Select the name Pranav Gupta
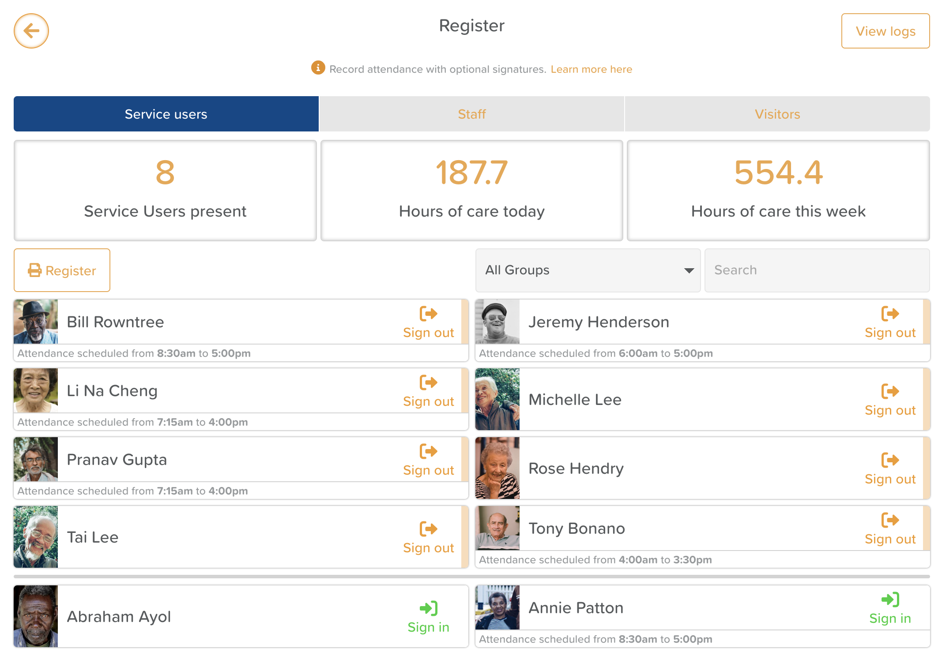 point(117,460)
